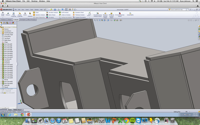Run Zebra Stripes analysis
Image resolution: width=200 pixels, height=125 pixels.
[x=51, y=15]
